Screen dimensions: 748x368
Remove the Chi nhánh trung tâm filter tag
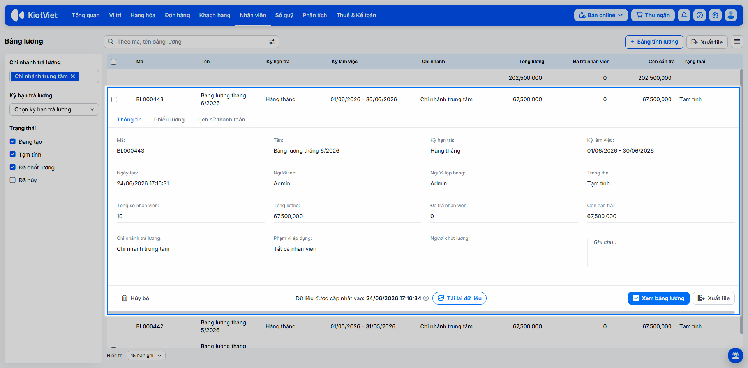73,76
